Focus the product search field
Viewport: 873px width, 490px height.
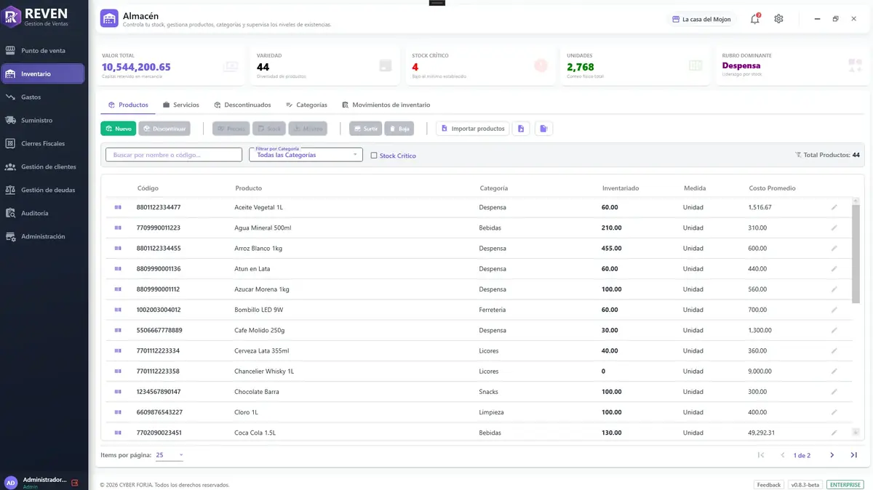(174, 155)
